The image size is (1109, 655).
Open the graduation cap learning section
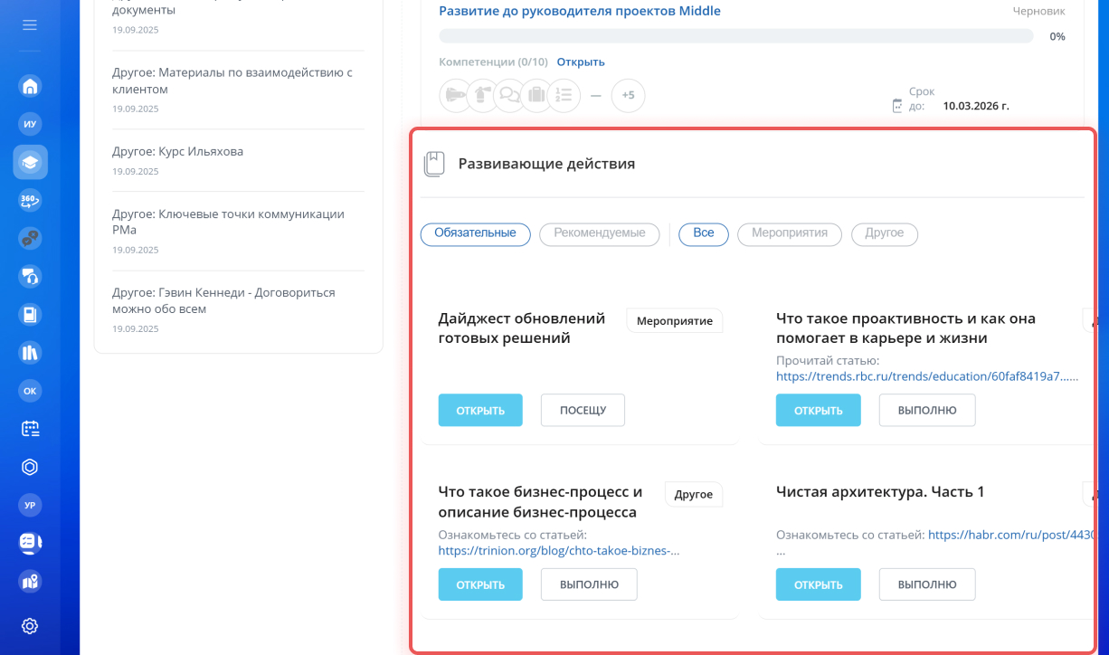pyautogui.click(x=30, y=163)
